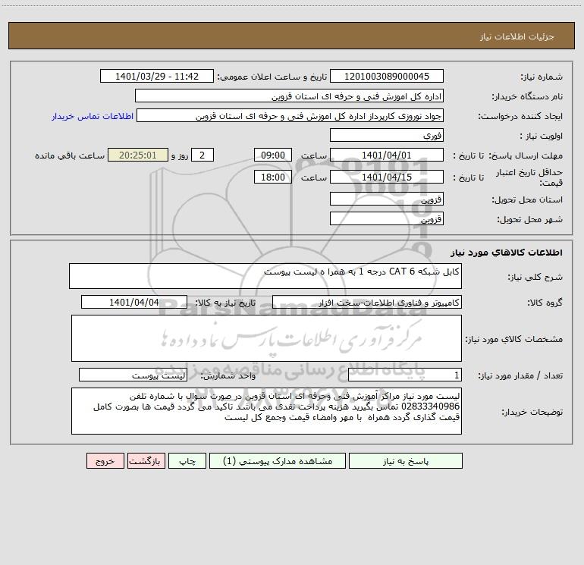The height and width of the screenshot is (565, 584).
Task: Click the 'توضیحات خریدار:' label
Action: (532, 412)
